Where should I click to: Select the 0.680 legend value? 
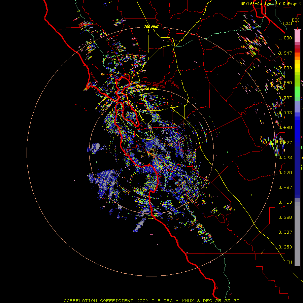point(285,128)
